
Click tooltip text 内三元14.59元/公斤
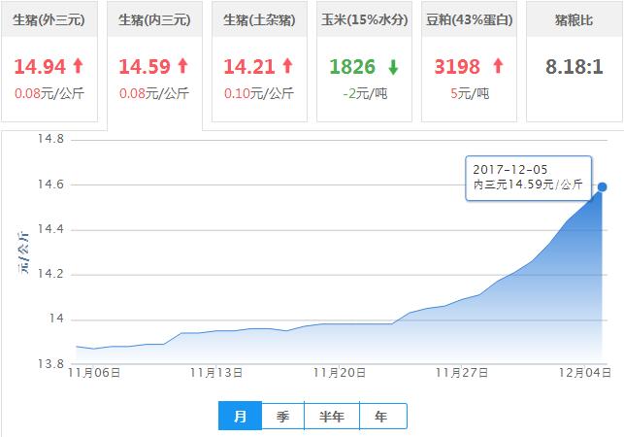click(528, 185)
